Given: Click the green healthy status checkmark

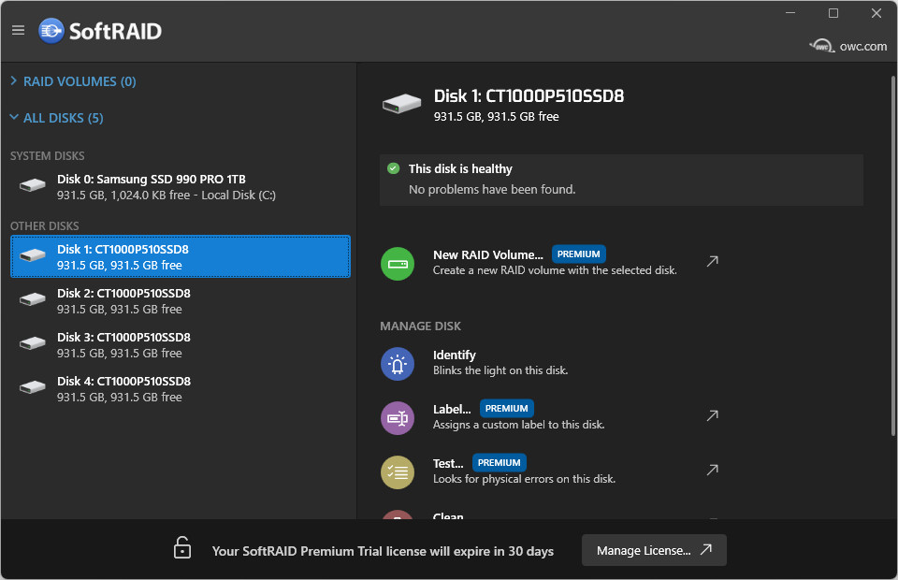Looking at the screenshot, I should (394, 168).
